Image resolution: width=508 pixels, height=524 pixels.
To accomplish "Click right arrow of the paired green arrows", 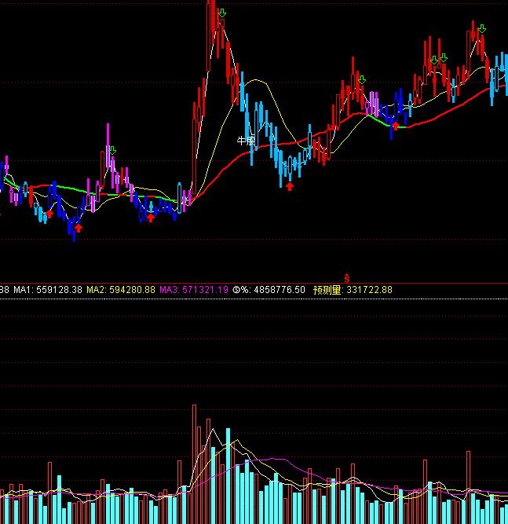I will coord(444,58).
